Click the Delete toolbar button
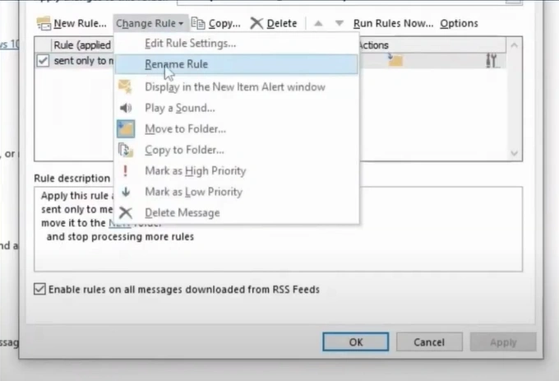The image size is (559, 381). (274, 24)
